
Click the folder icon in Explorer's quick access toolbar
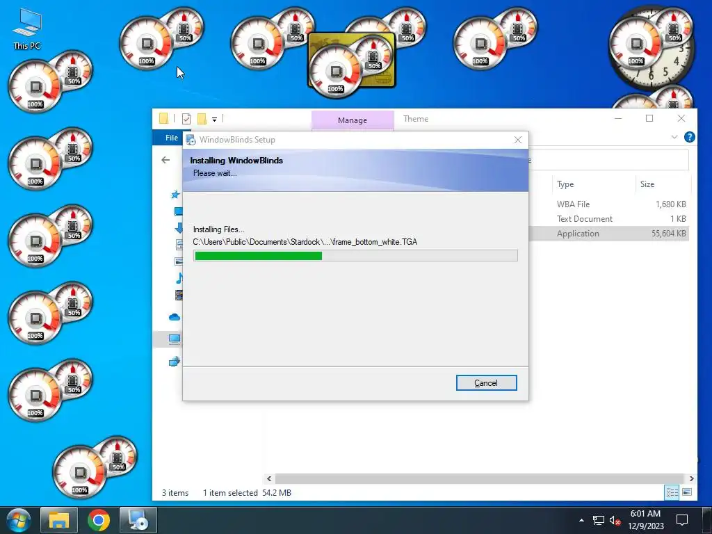pos(164,119)
